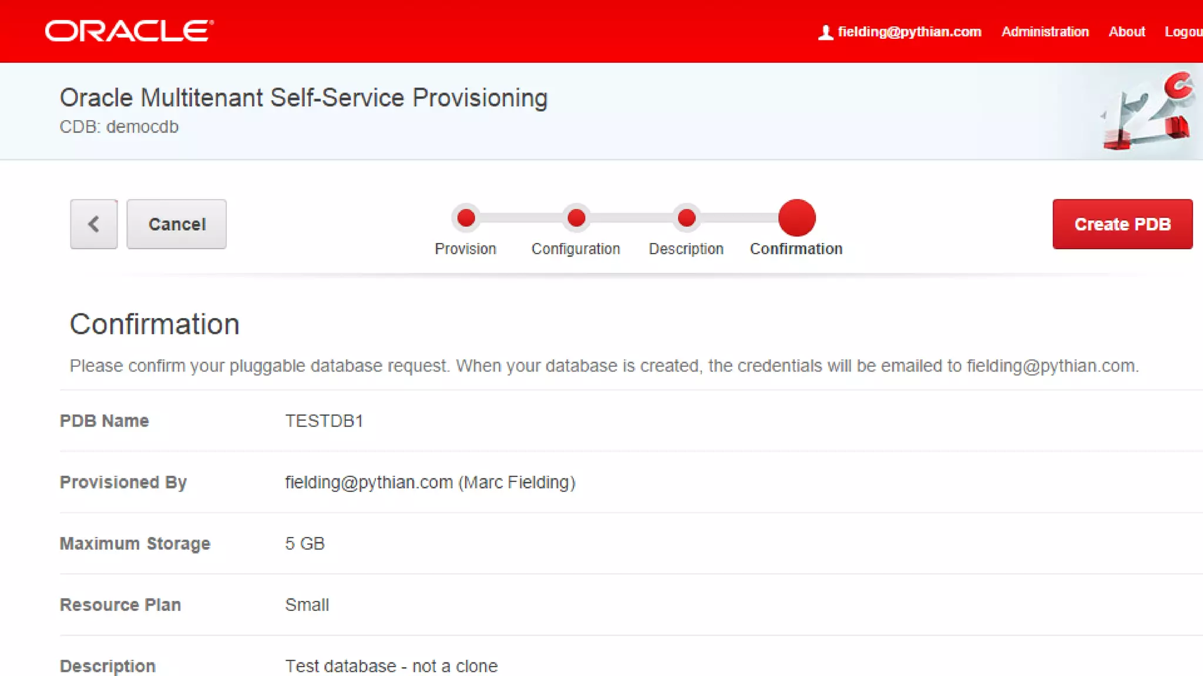Click the Description step dot

point(686,218)
